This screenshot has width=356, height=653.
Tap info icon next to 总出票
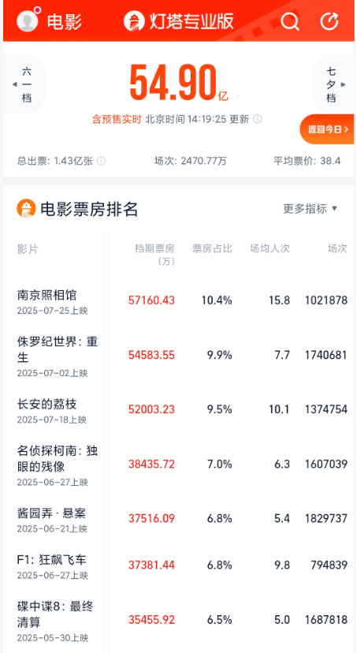tap(101, 161)
